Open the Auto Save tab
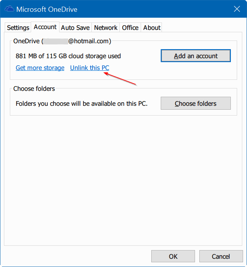 [75, 28]
